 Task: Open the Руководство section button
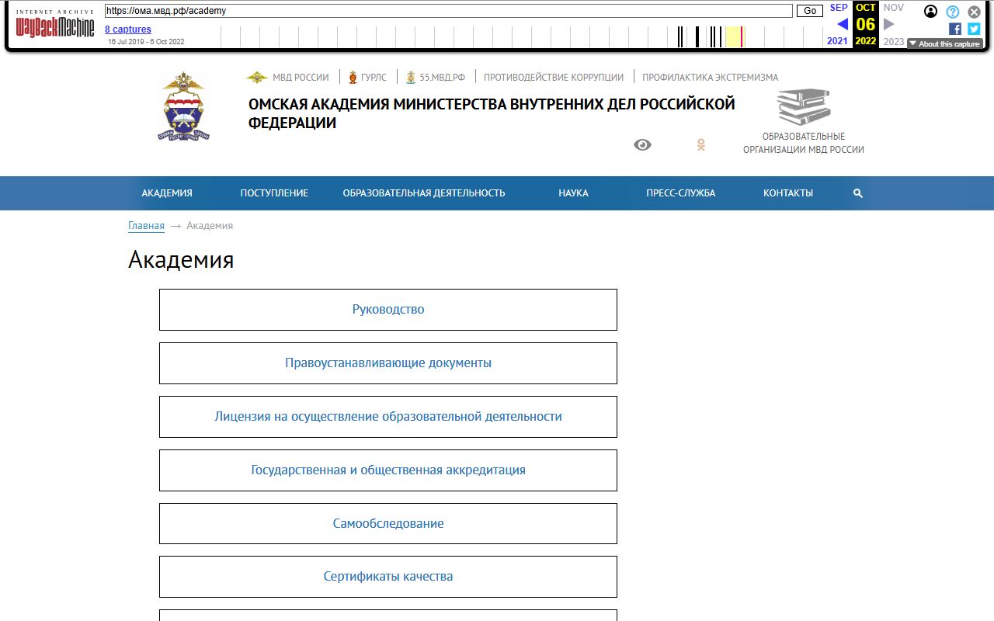click(388, 310)
